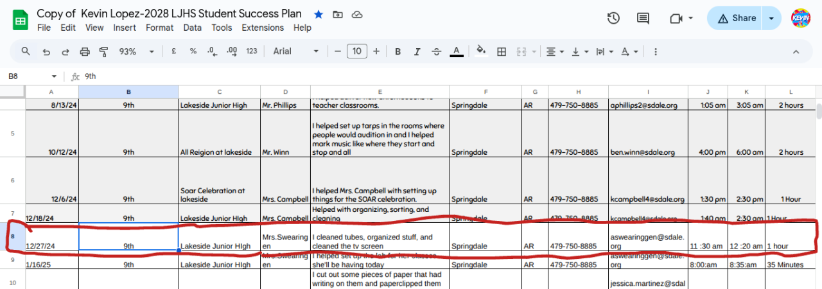822x289 pixels.
Task: Decrease font size minus button
Action: (x=338, y=51)
